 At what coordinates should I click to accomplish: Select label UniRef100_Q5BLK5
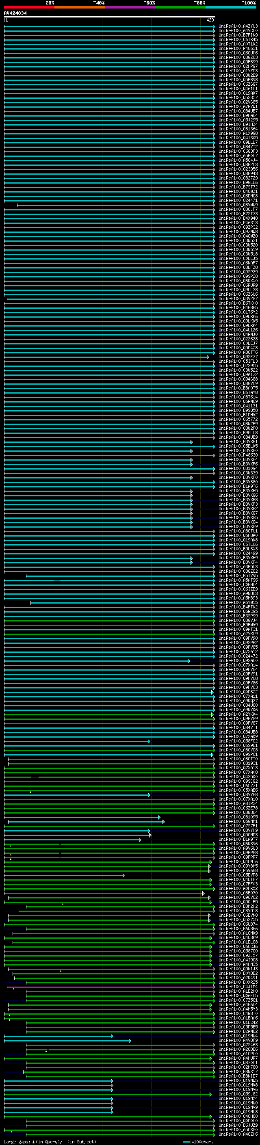click(x=238, y=446)
